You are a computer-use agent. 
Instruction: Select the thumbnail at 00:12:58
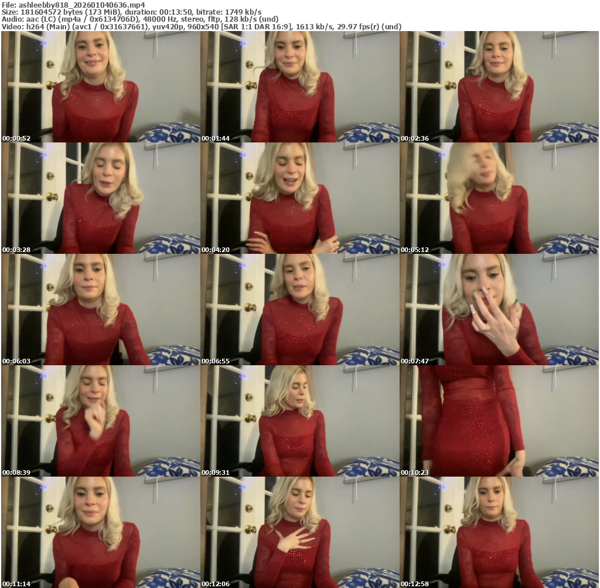coord(499,532)
